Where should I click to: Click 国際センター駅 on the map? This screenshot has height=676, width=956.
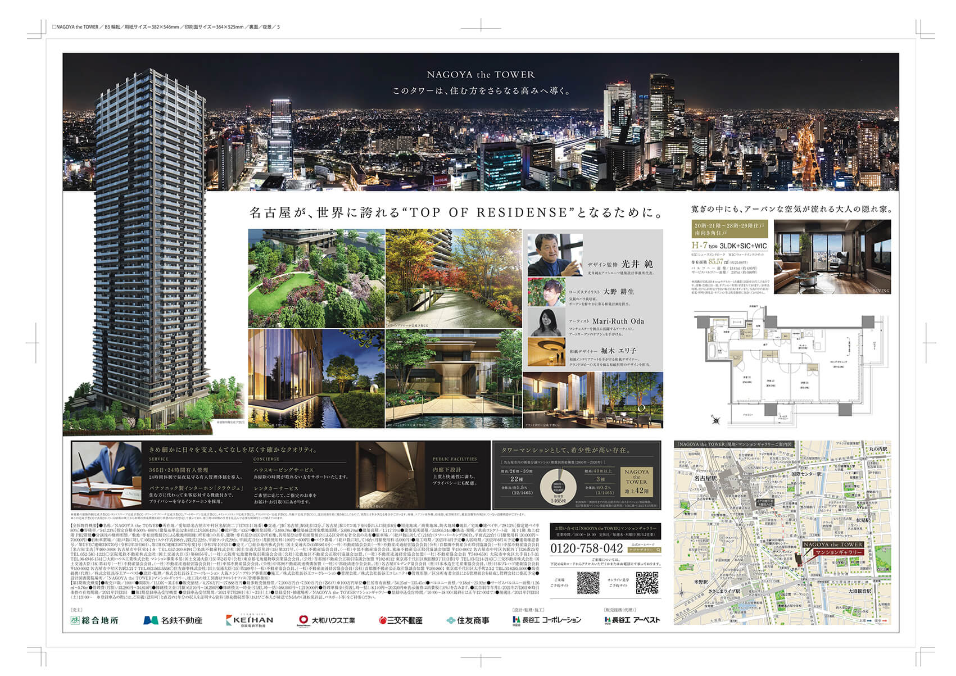tap(807, 474)
